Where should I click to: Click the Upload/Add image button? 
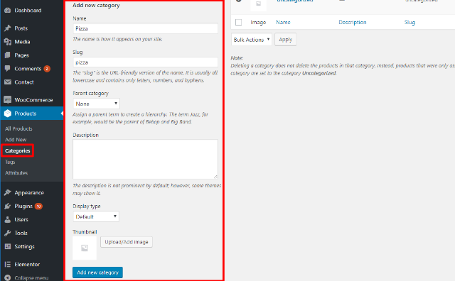pos(127,242)
